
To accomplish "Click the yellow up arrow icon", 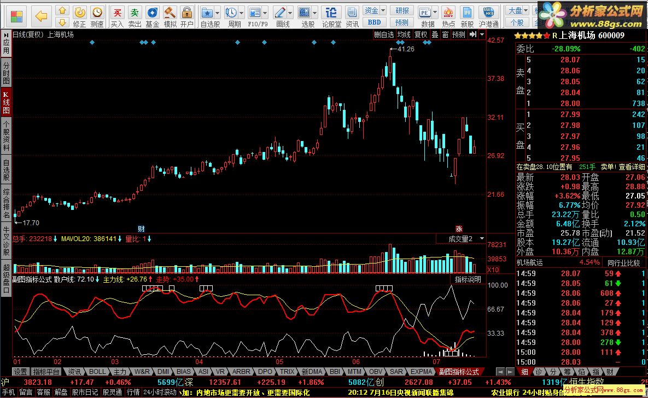I will (x=62, y=10).
